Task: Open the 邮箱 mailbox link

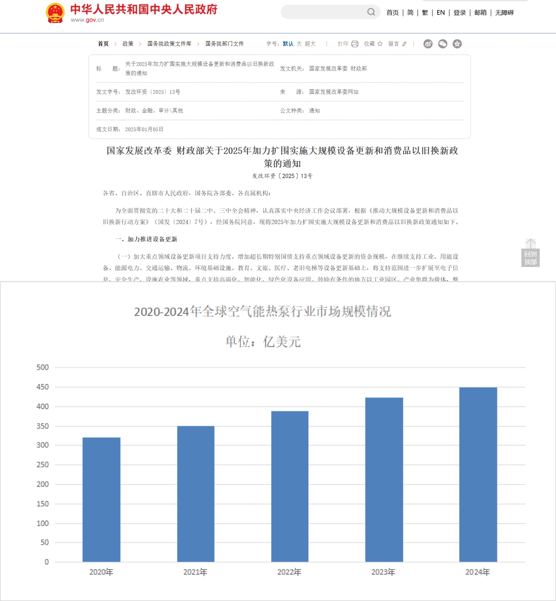Action: 481,13
